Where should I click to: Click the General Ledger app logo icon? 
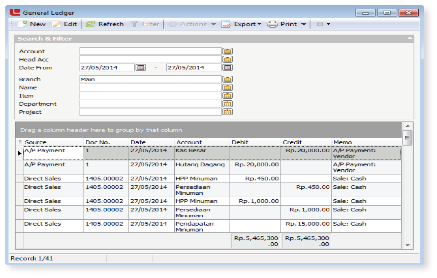15,13
